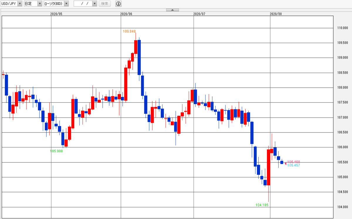Click the 2020/05 date axis label
The width and height of the screenshot is (352, 219).
point(56,13)
